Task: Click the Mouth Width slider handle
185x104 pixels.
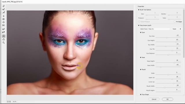Action: [165, 88]
